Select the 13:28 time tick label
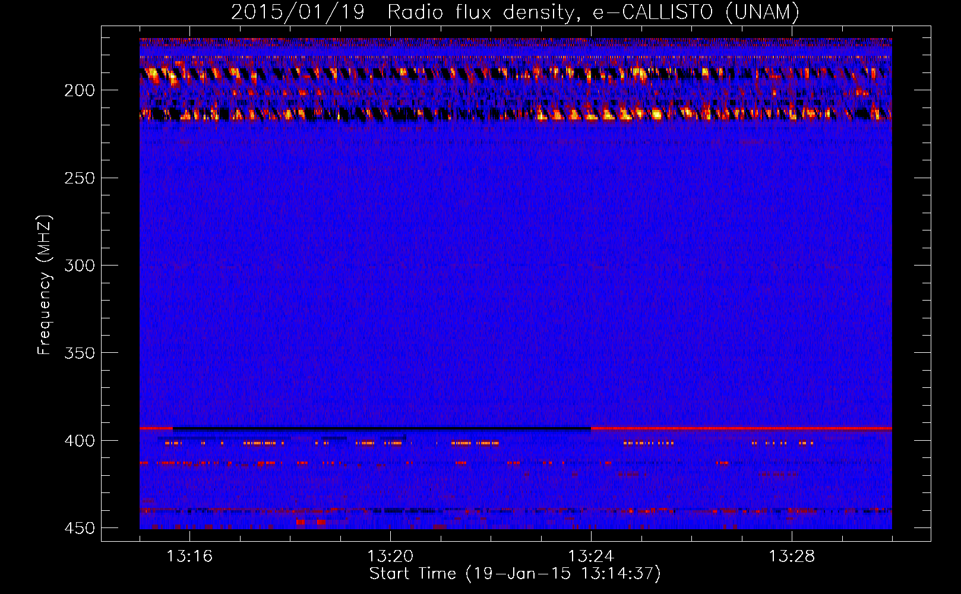 point(792,556)
